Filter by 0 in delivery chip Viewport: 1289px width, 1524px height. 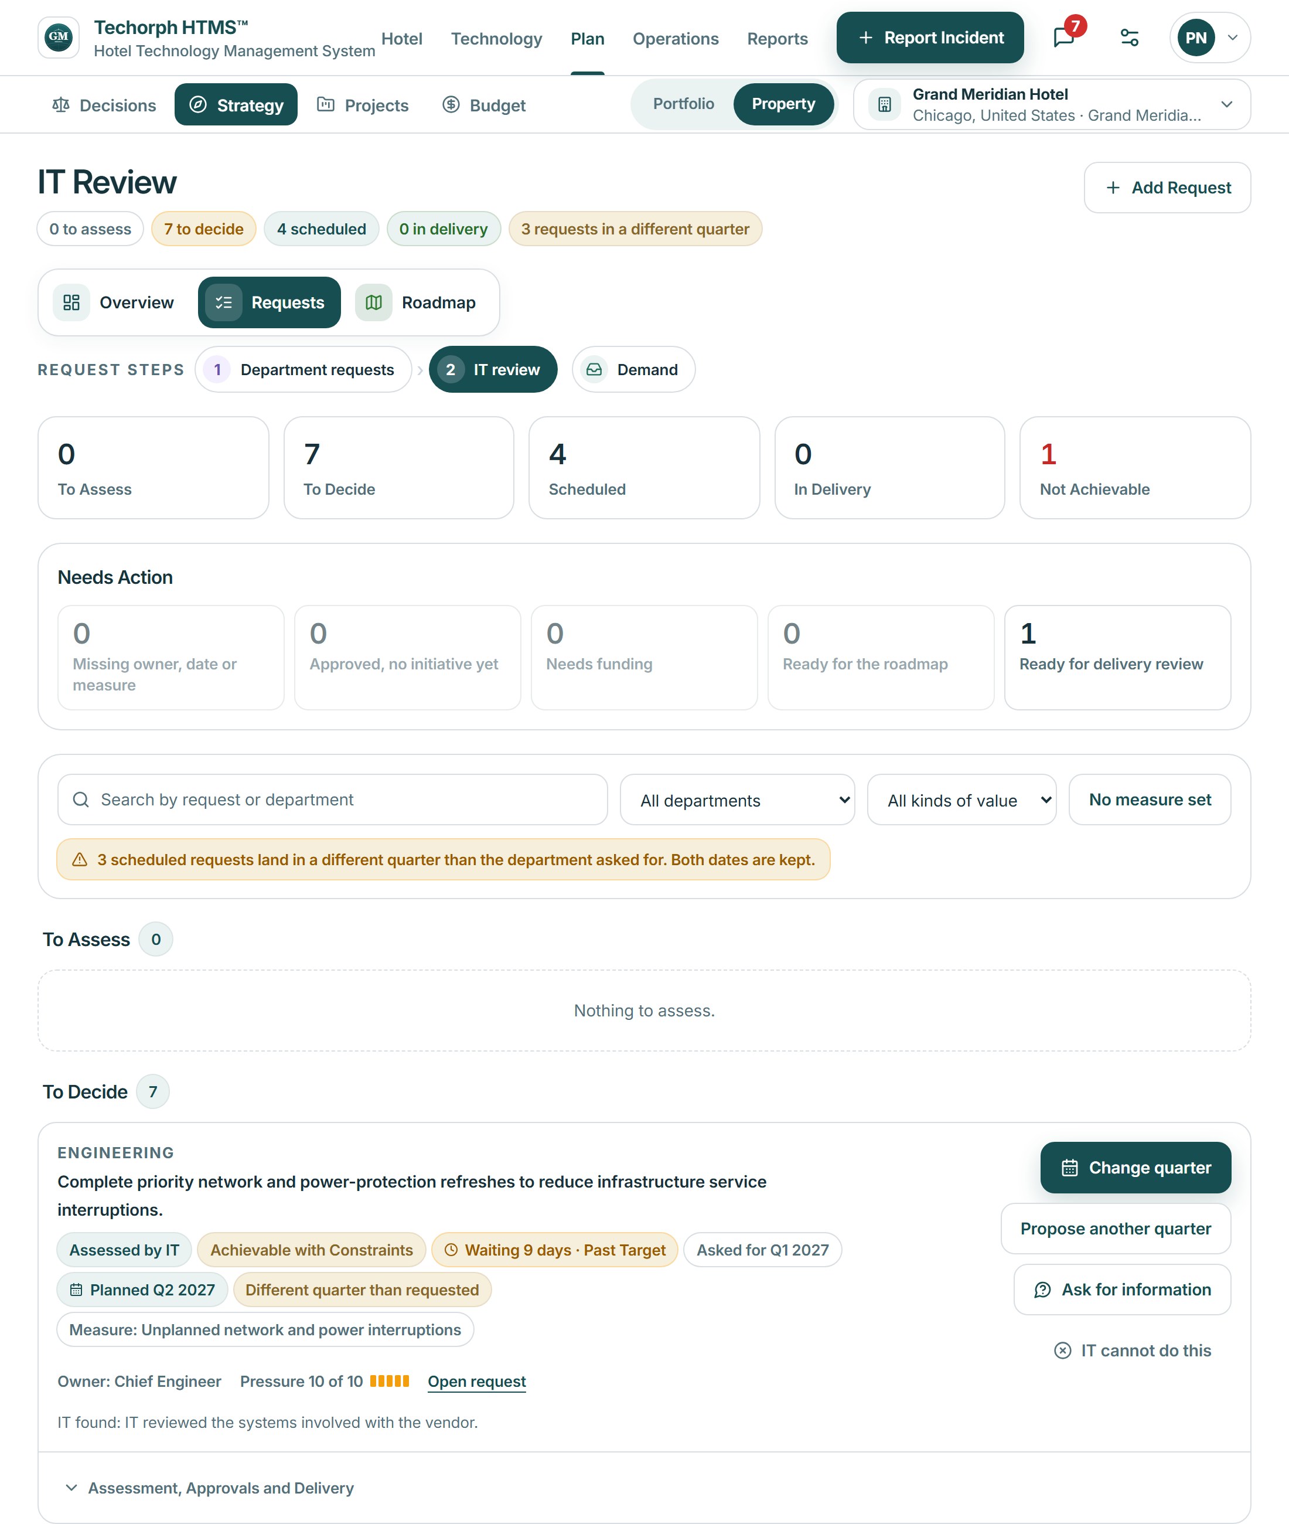444,229
